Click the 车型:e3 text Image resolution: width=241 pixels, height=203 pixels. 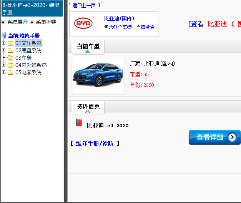(139, 75)
